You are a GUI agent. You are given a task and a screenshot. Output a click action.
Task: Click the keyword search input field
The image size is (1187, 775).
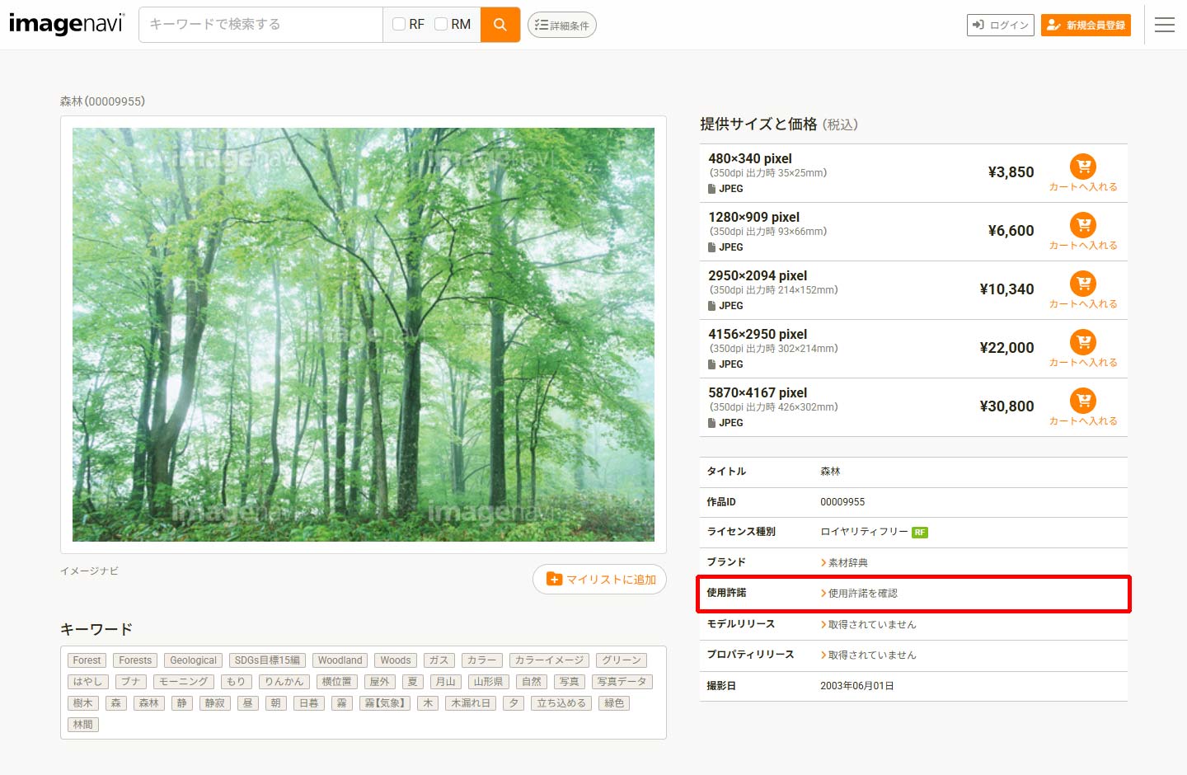coord(260,25)
